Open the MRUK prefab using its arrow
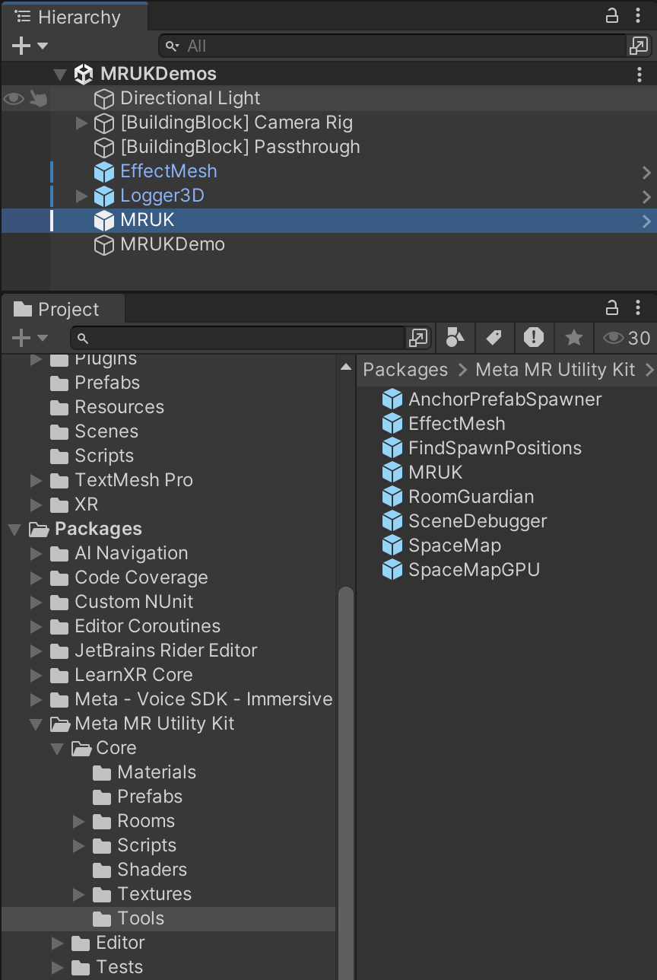Viewport: 657px width, 980px height. pyautogui.click(x=647, y=221)
